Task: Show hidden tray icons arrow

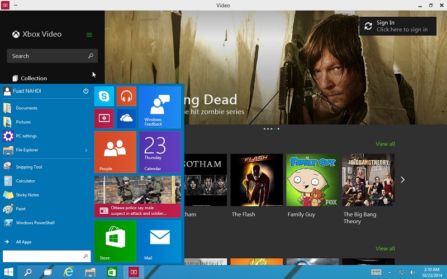Action: click(389, 272)
